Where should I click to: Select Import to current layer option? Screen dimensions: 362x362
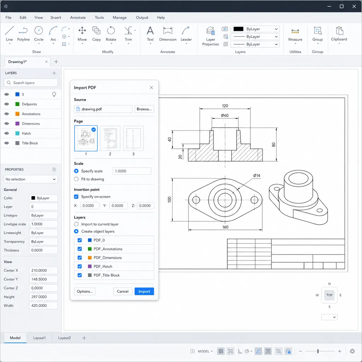pyautogui.click(x=76, y=224)
